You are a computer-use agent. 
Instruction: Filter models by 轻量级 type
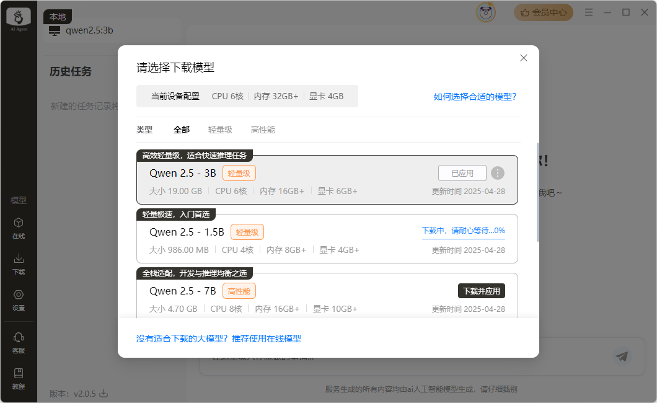pos(220,130)
